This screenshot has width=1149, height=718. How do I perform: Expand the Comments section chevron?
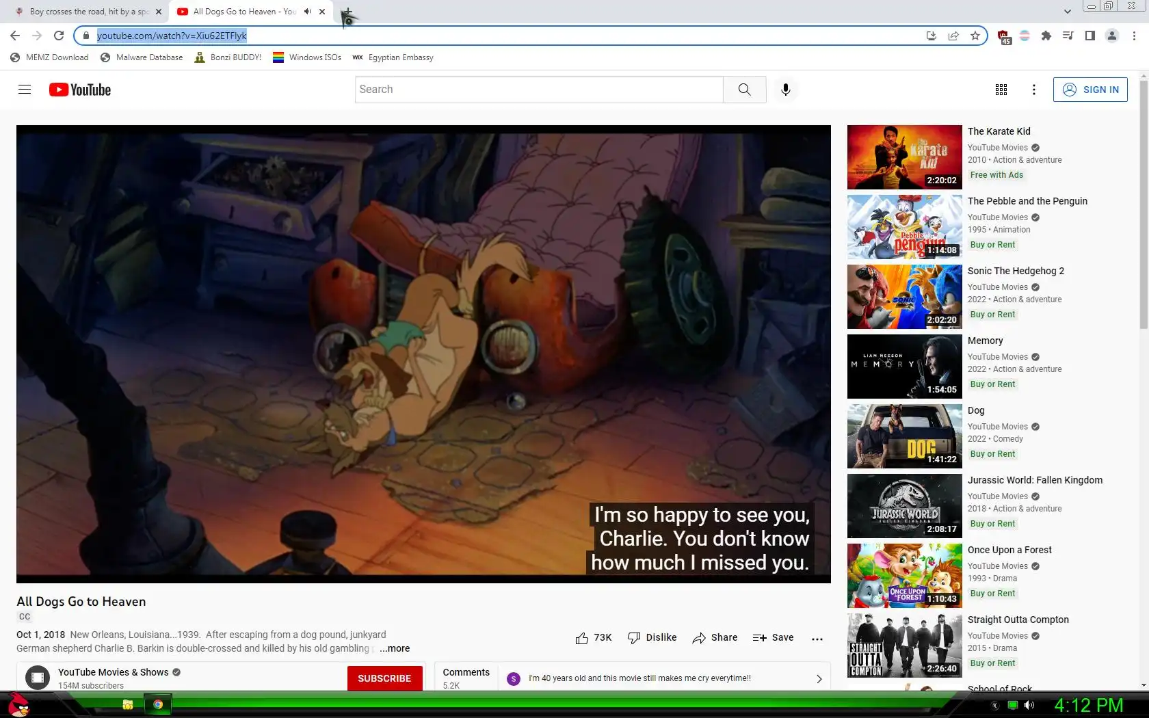(819, 678)
